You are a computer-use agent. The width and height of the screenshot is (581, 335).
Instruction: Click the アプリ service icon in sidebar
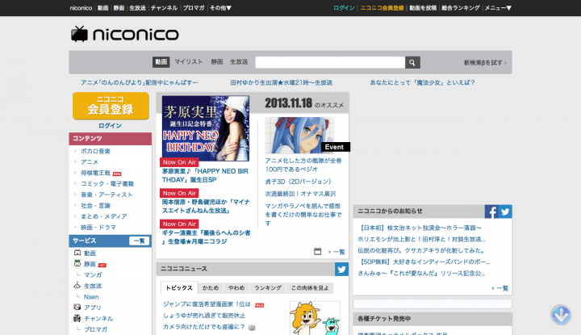pyautogui.click(x=77, y=307)
